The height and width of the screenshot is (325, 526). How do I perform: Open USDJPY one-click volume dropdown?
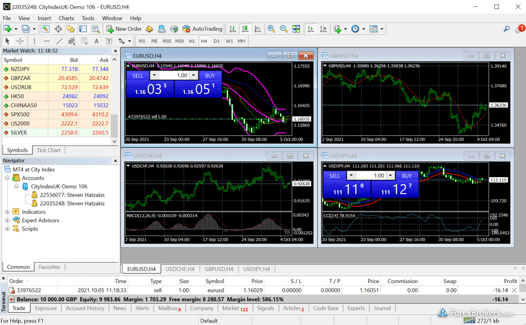coord(351,175)
